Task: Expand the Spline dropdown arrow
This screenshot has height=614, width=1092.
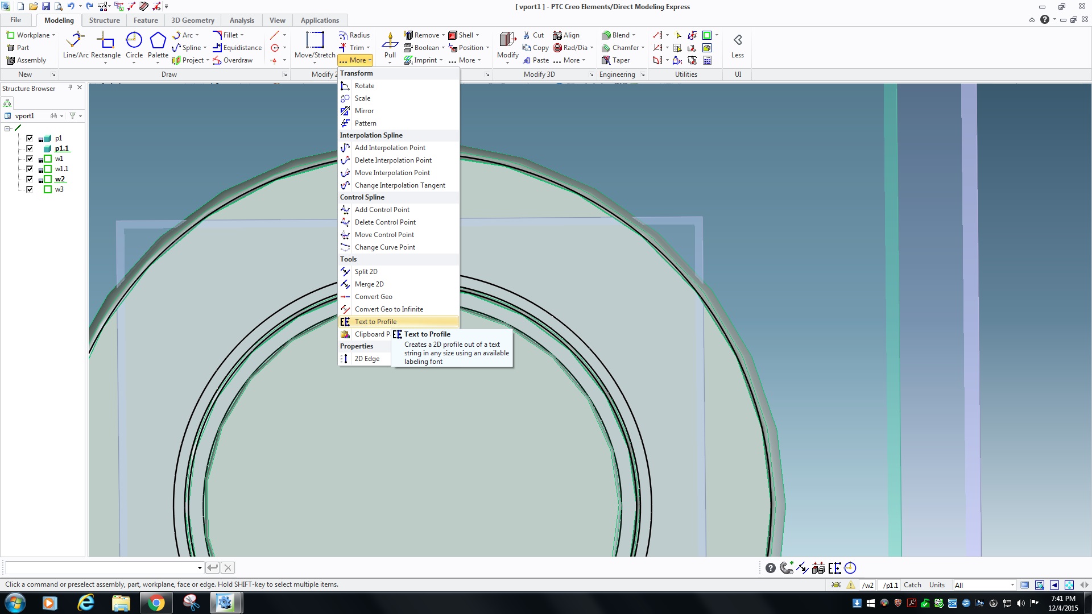Action: point(205,48)
